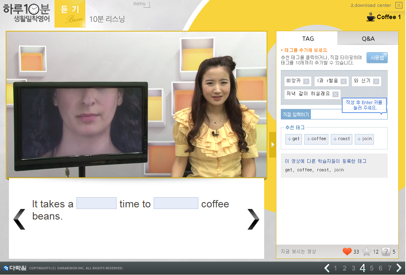This screenshot has height=275, width=406.
Task: Click the star favorite icon
Action: pyautogui.click(x=367, y=252)
